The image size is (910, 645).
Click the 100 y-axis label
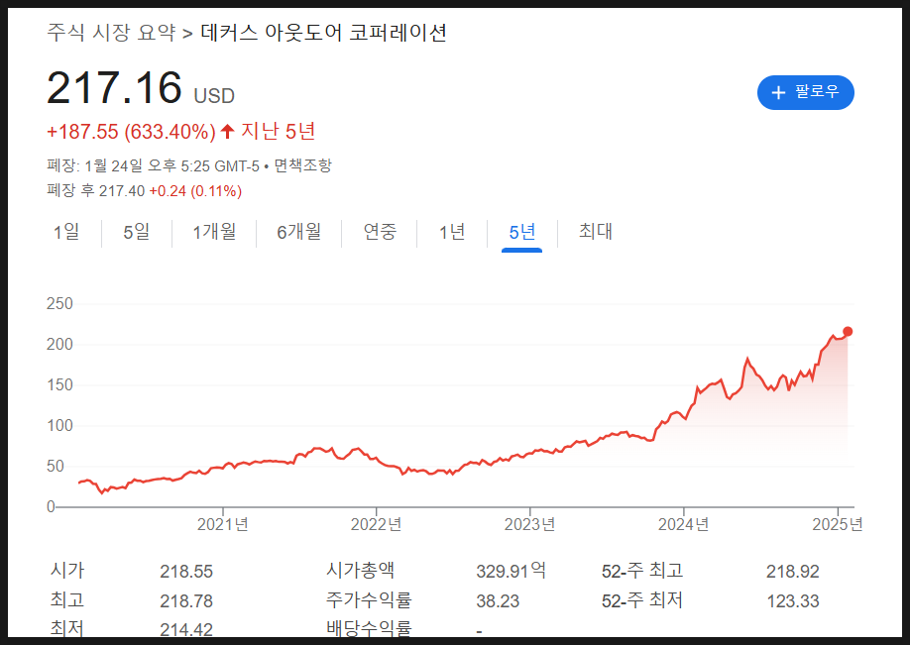(x=59, y=426)
